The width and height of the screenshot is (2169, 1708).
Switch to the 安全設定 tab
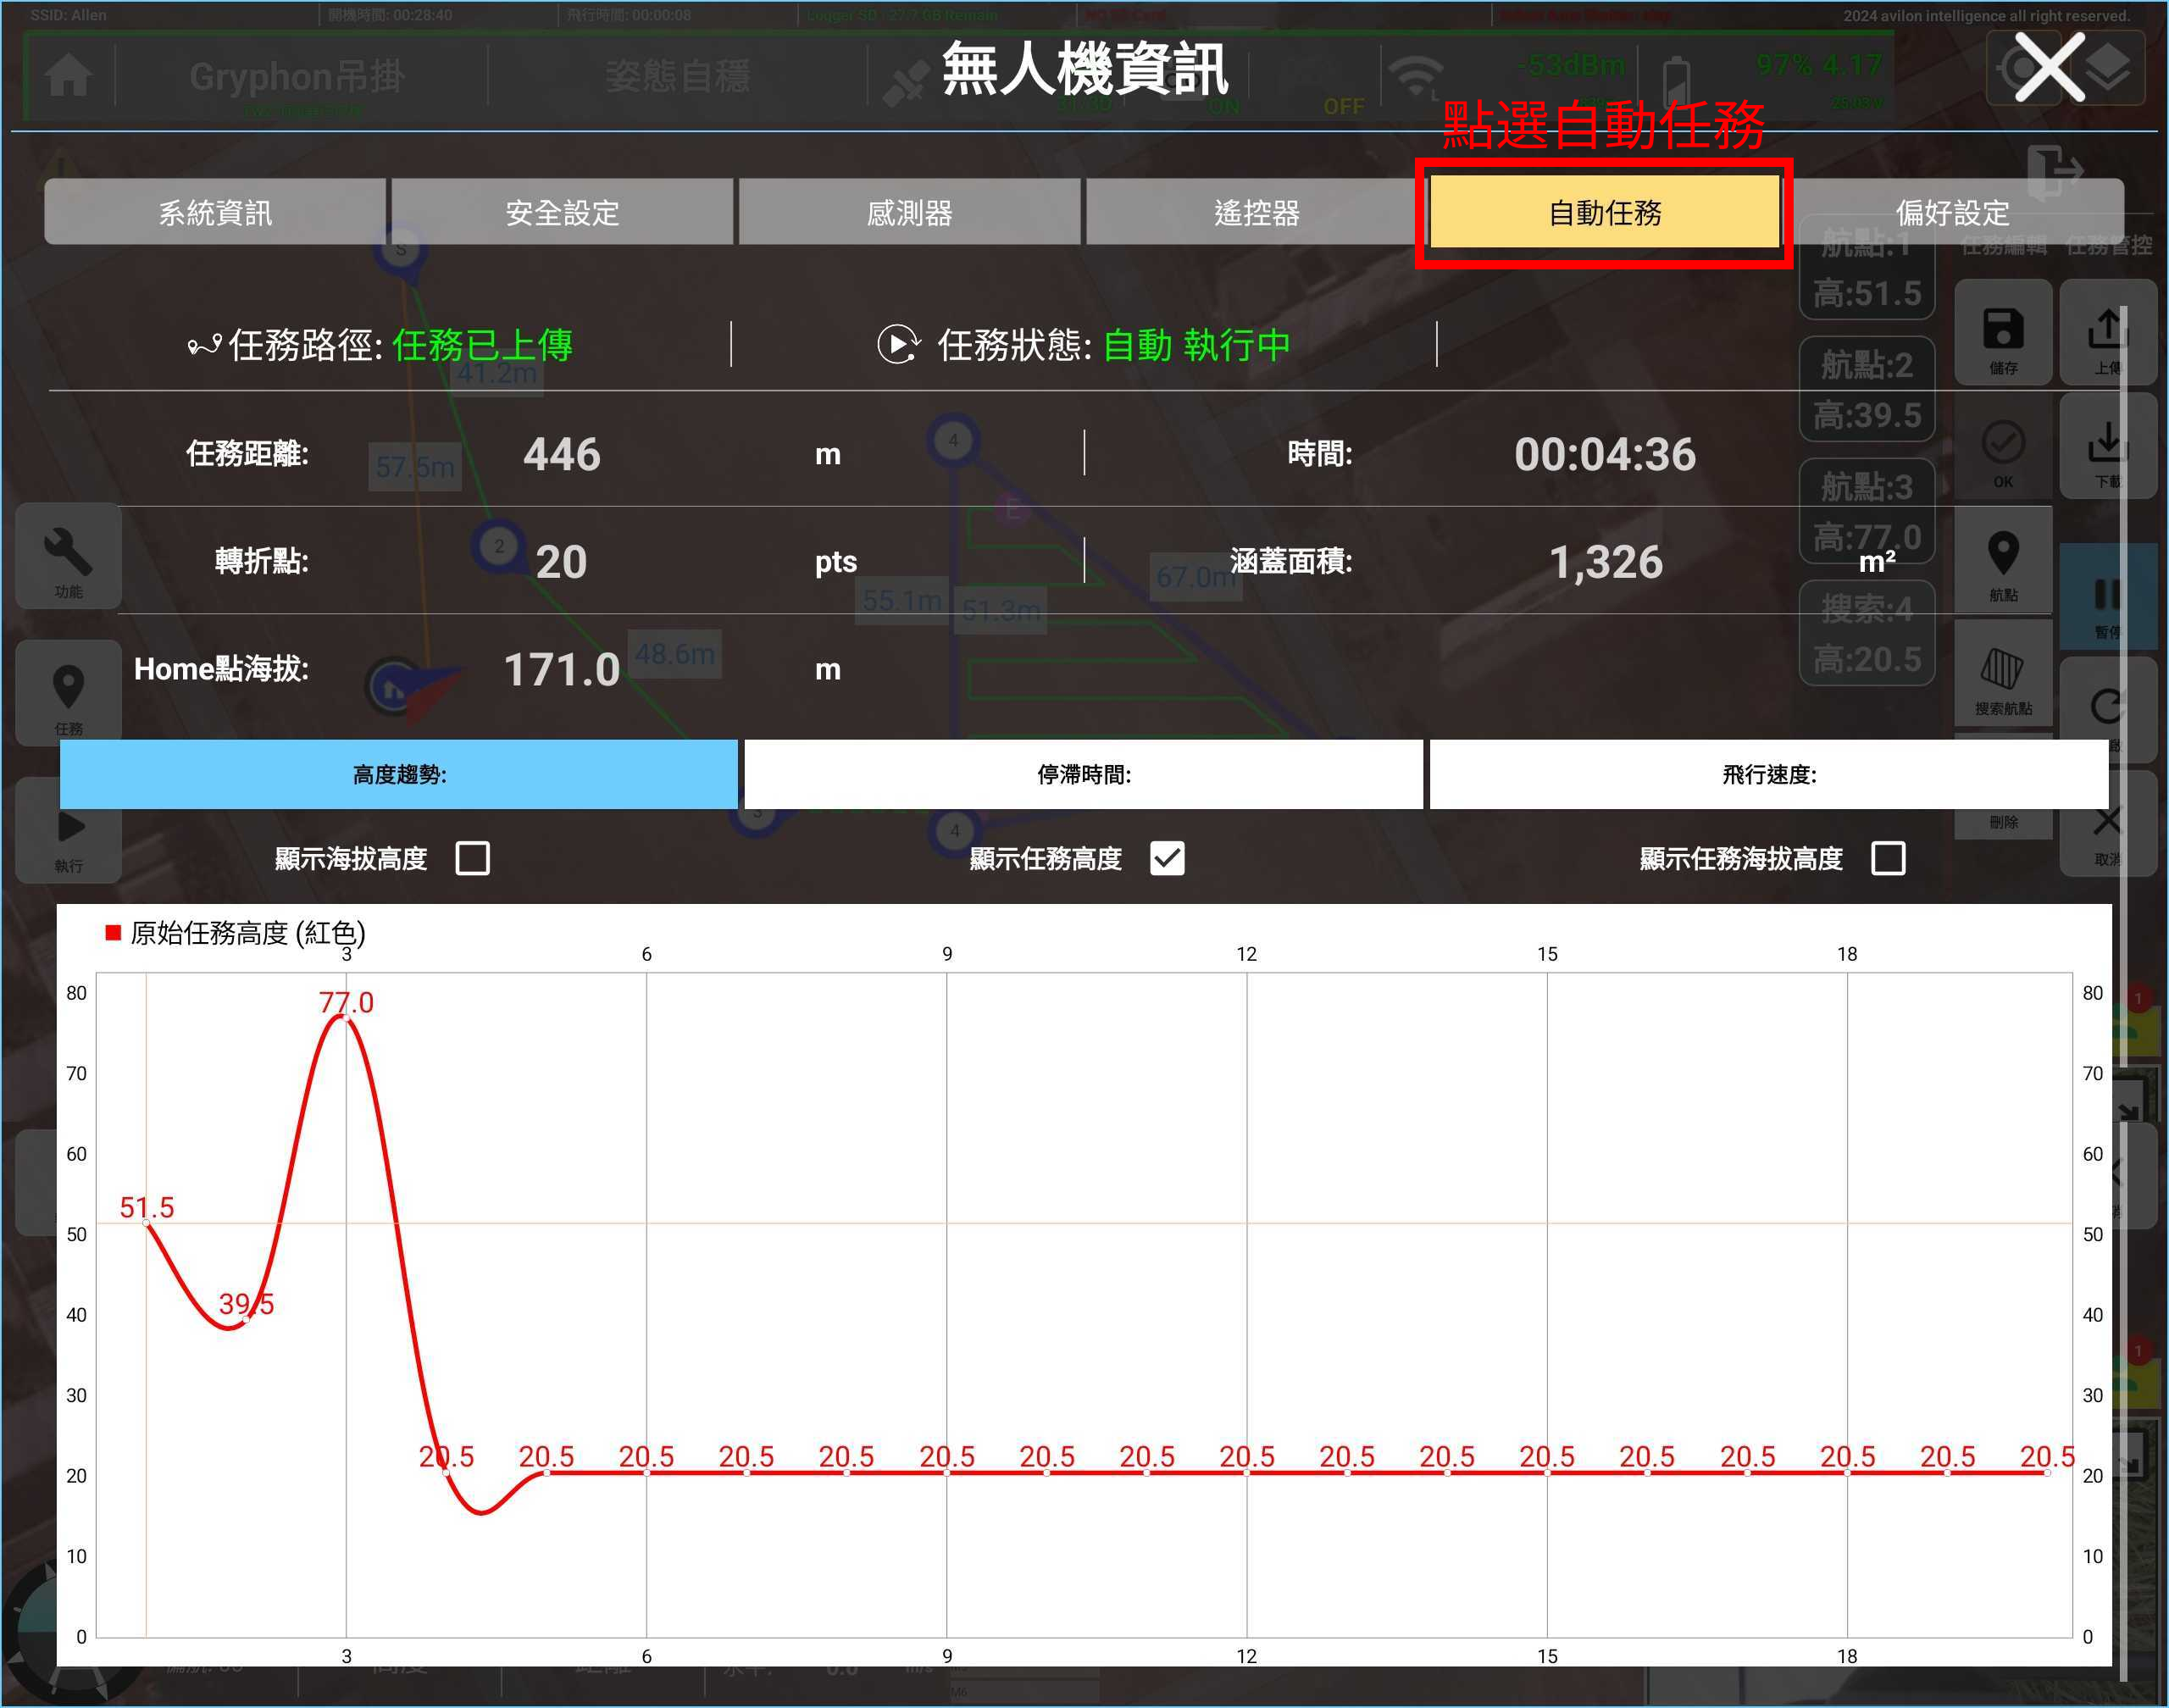point(562,212)
